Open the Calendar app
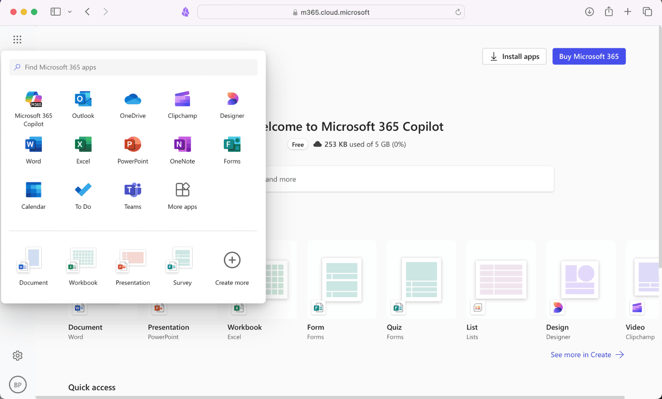The height and width of the screenshot is (399, 662). click(34, 196)
